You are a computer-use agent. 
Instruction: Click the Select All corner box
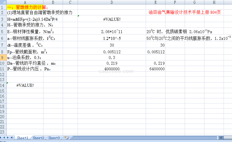(3, 2)
